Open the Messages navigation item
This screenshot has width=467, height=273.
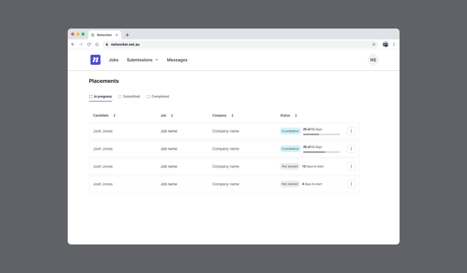pos(177,60)
